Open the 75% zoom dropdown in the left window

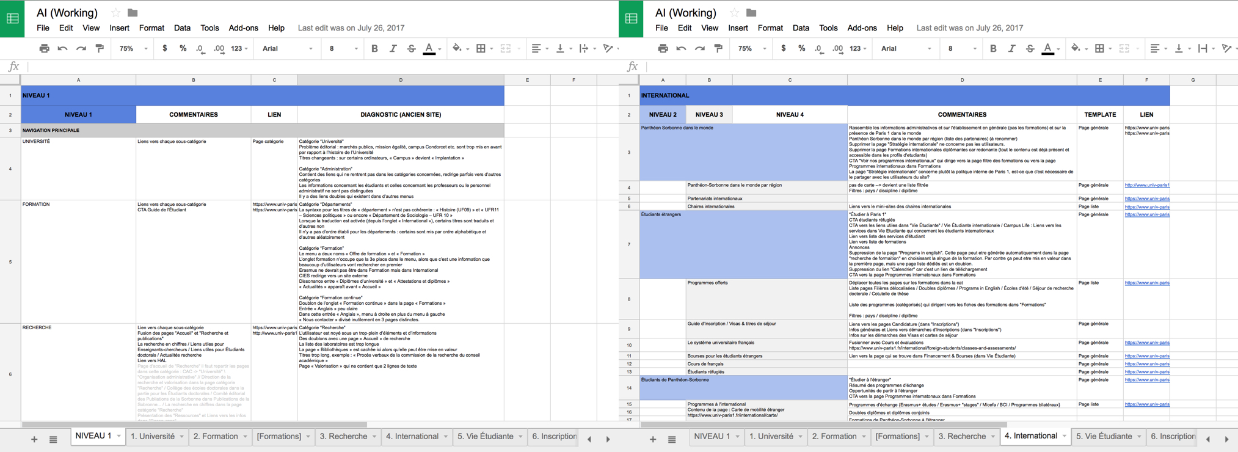134,48
